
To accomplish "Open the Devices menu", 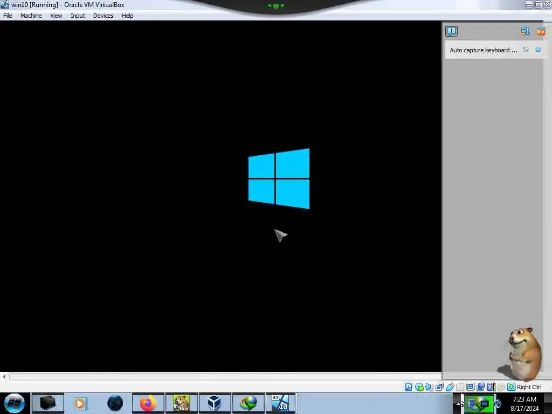I will tap(103, 16).
